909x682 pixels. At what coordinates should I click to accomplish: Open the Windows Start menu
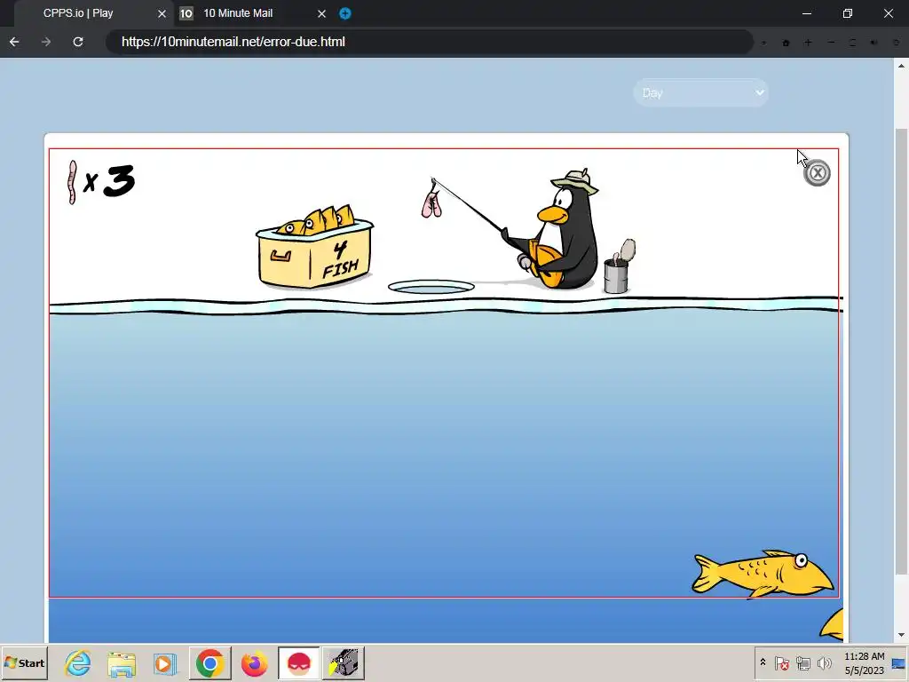24,662
